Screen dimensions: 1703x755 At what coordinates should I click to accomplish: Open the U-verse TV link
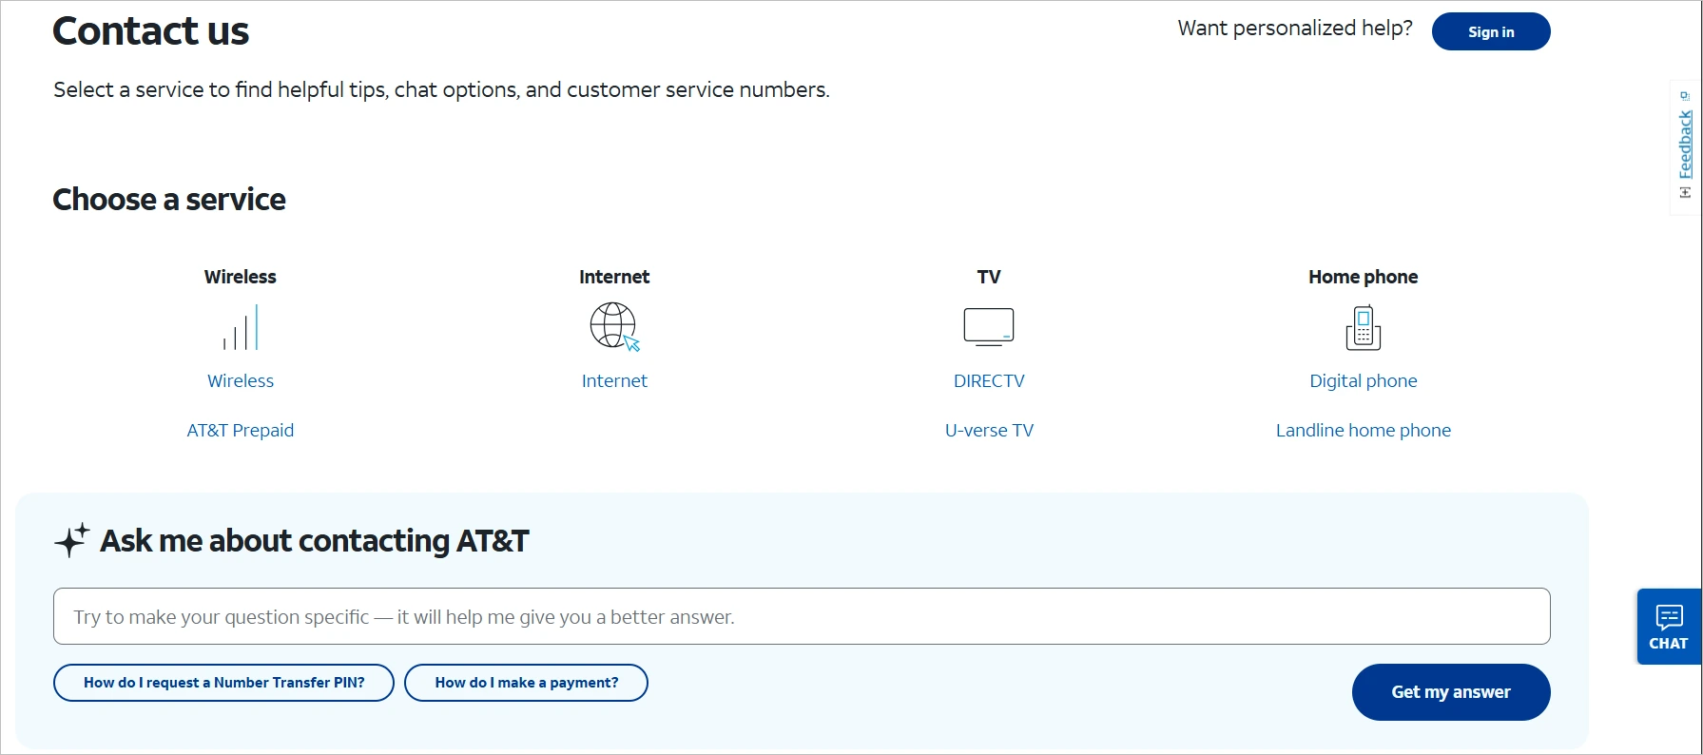tap(989, 430)
